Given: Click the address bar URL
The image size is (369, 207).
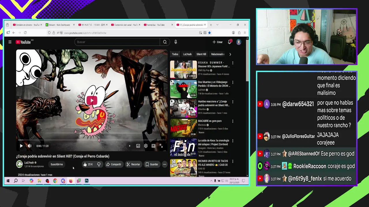Looking at the screenshot, I should pyautogui.click(x=85, y=33).
